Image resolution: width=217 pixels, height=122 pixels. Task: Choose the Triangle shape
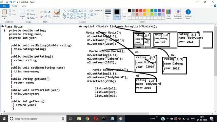(x=85, y=11)
